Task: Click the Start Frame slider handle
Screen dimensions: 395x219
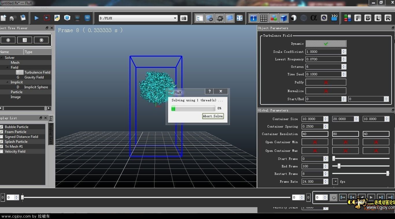Action: pos(334,158)
